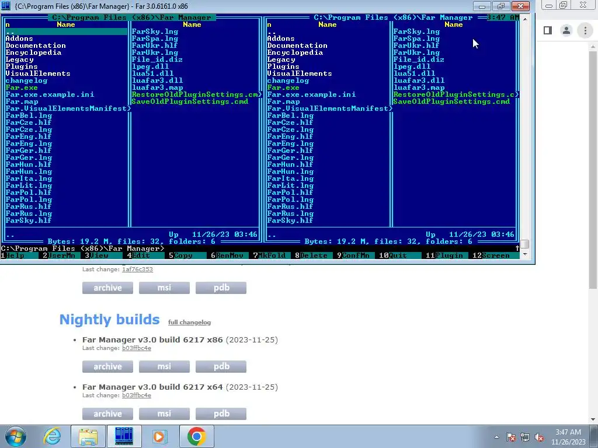Open commit link 1af76c353
This screenshot has height=448, width=598.
137,269
